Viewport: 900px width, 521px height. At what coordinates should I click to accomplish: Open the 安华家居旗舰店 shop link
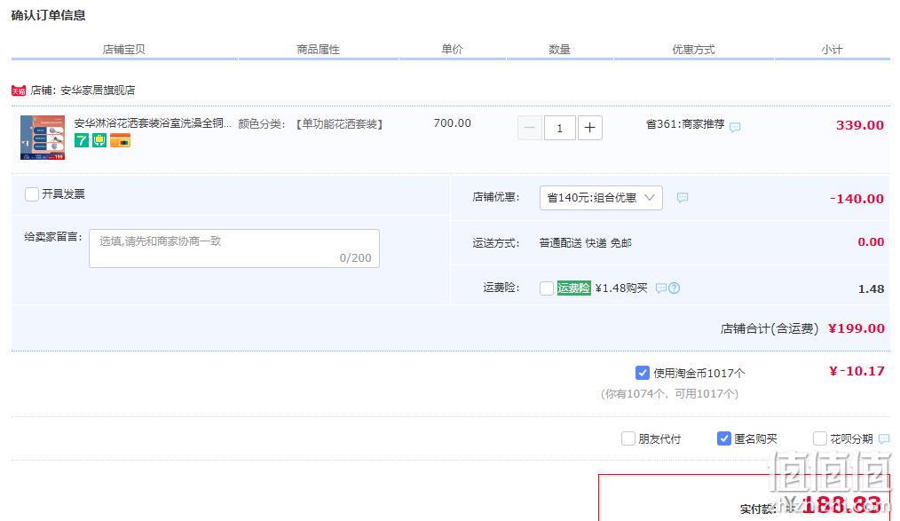98,91
